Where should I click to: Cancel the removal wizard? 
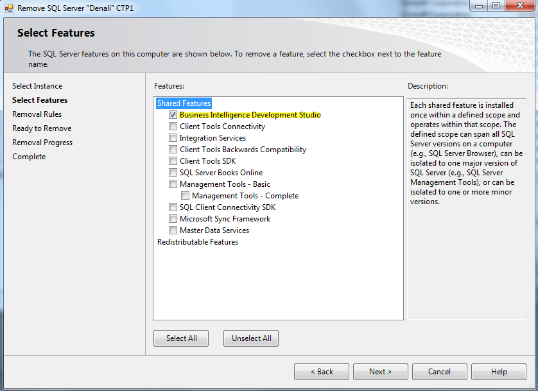(x=440, y=372)
